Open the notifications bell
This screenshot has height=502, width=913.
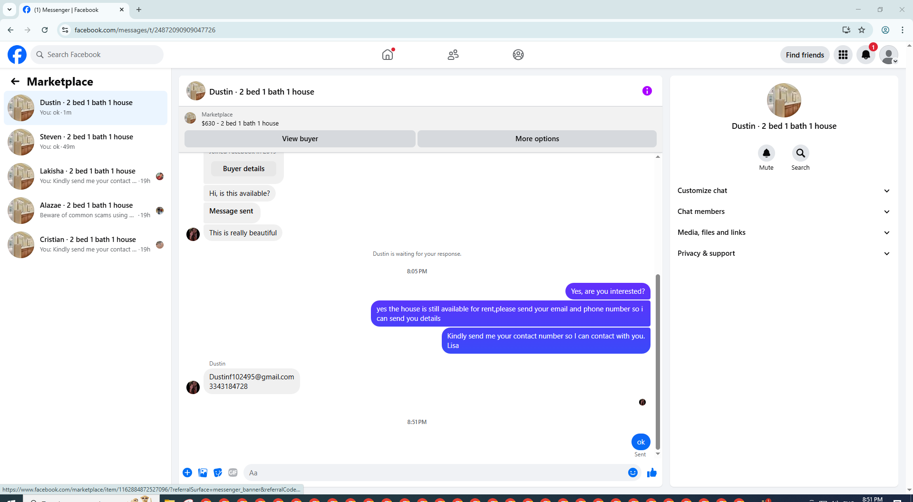click(x=866, y=55)
